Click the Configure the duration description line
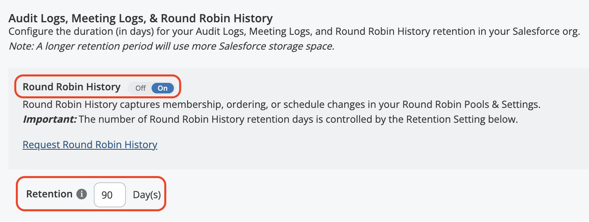589x222 pixels. coord(294,32)
